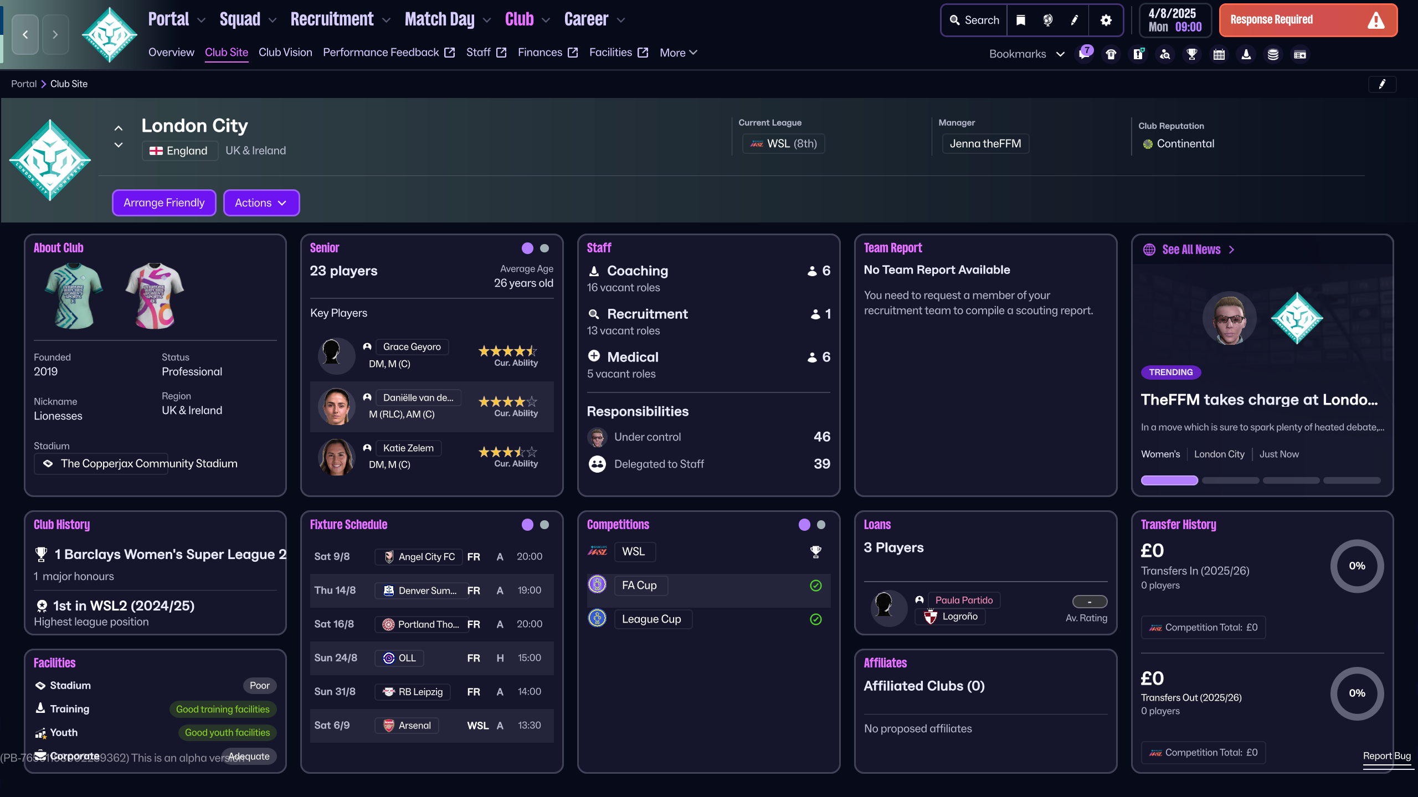Image resolution: width=1418 pixels, height=797 pixels.
Task: Switch to the Club Vision tab
Action: click(x=285, y=53)
